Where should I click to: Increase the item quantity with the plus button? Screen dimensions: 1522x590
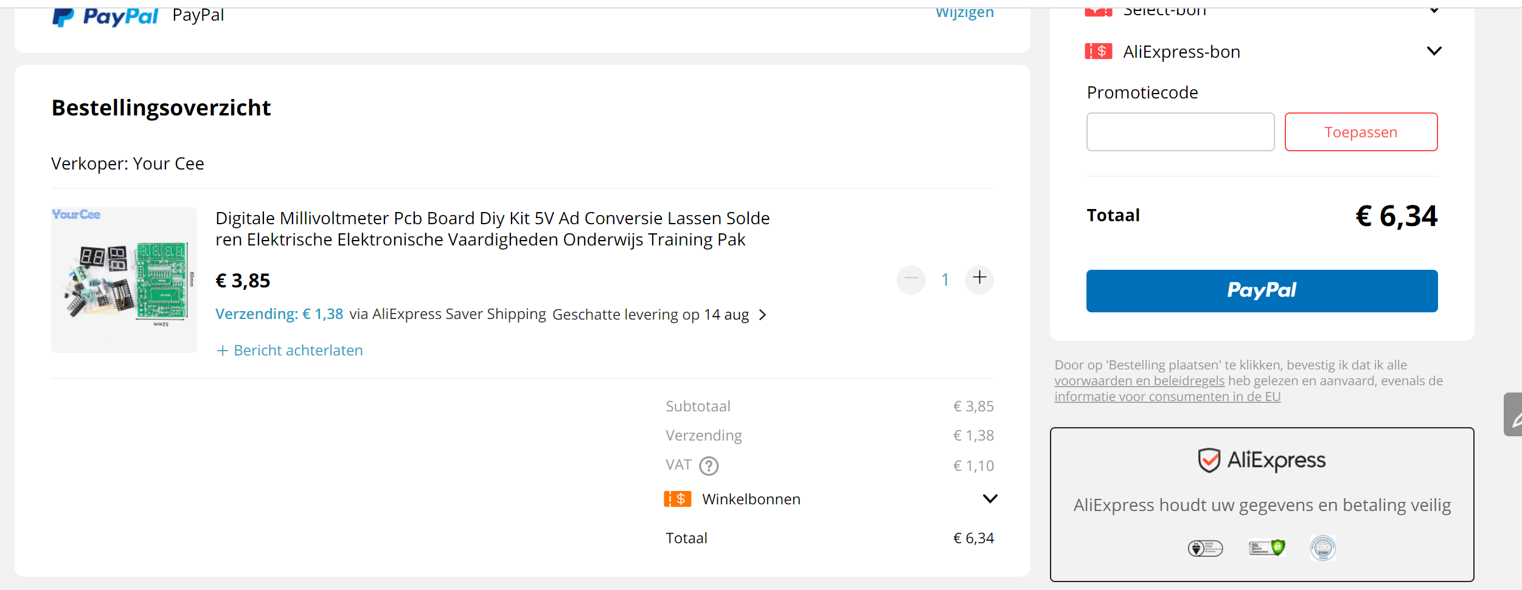[x=979, y=279]
